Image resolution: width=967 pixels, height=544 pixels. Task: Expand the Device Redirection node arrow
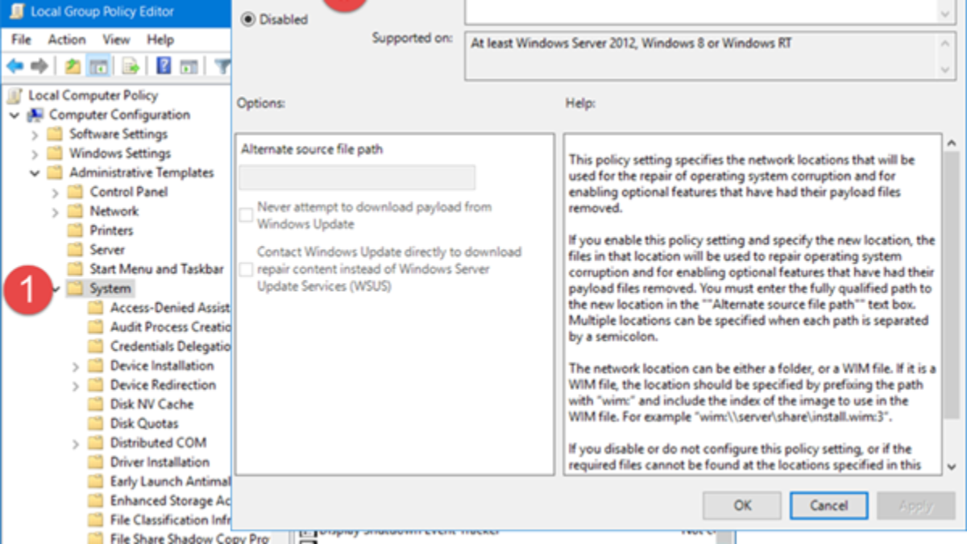click(x=76, y=385)
